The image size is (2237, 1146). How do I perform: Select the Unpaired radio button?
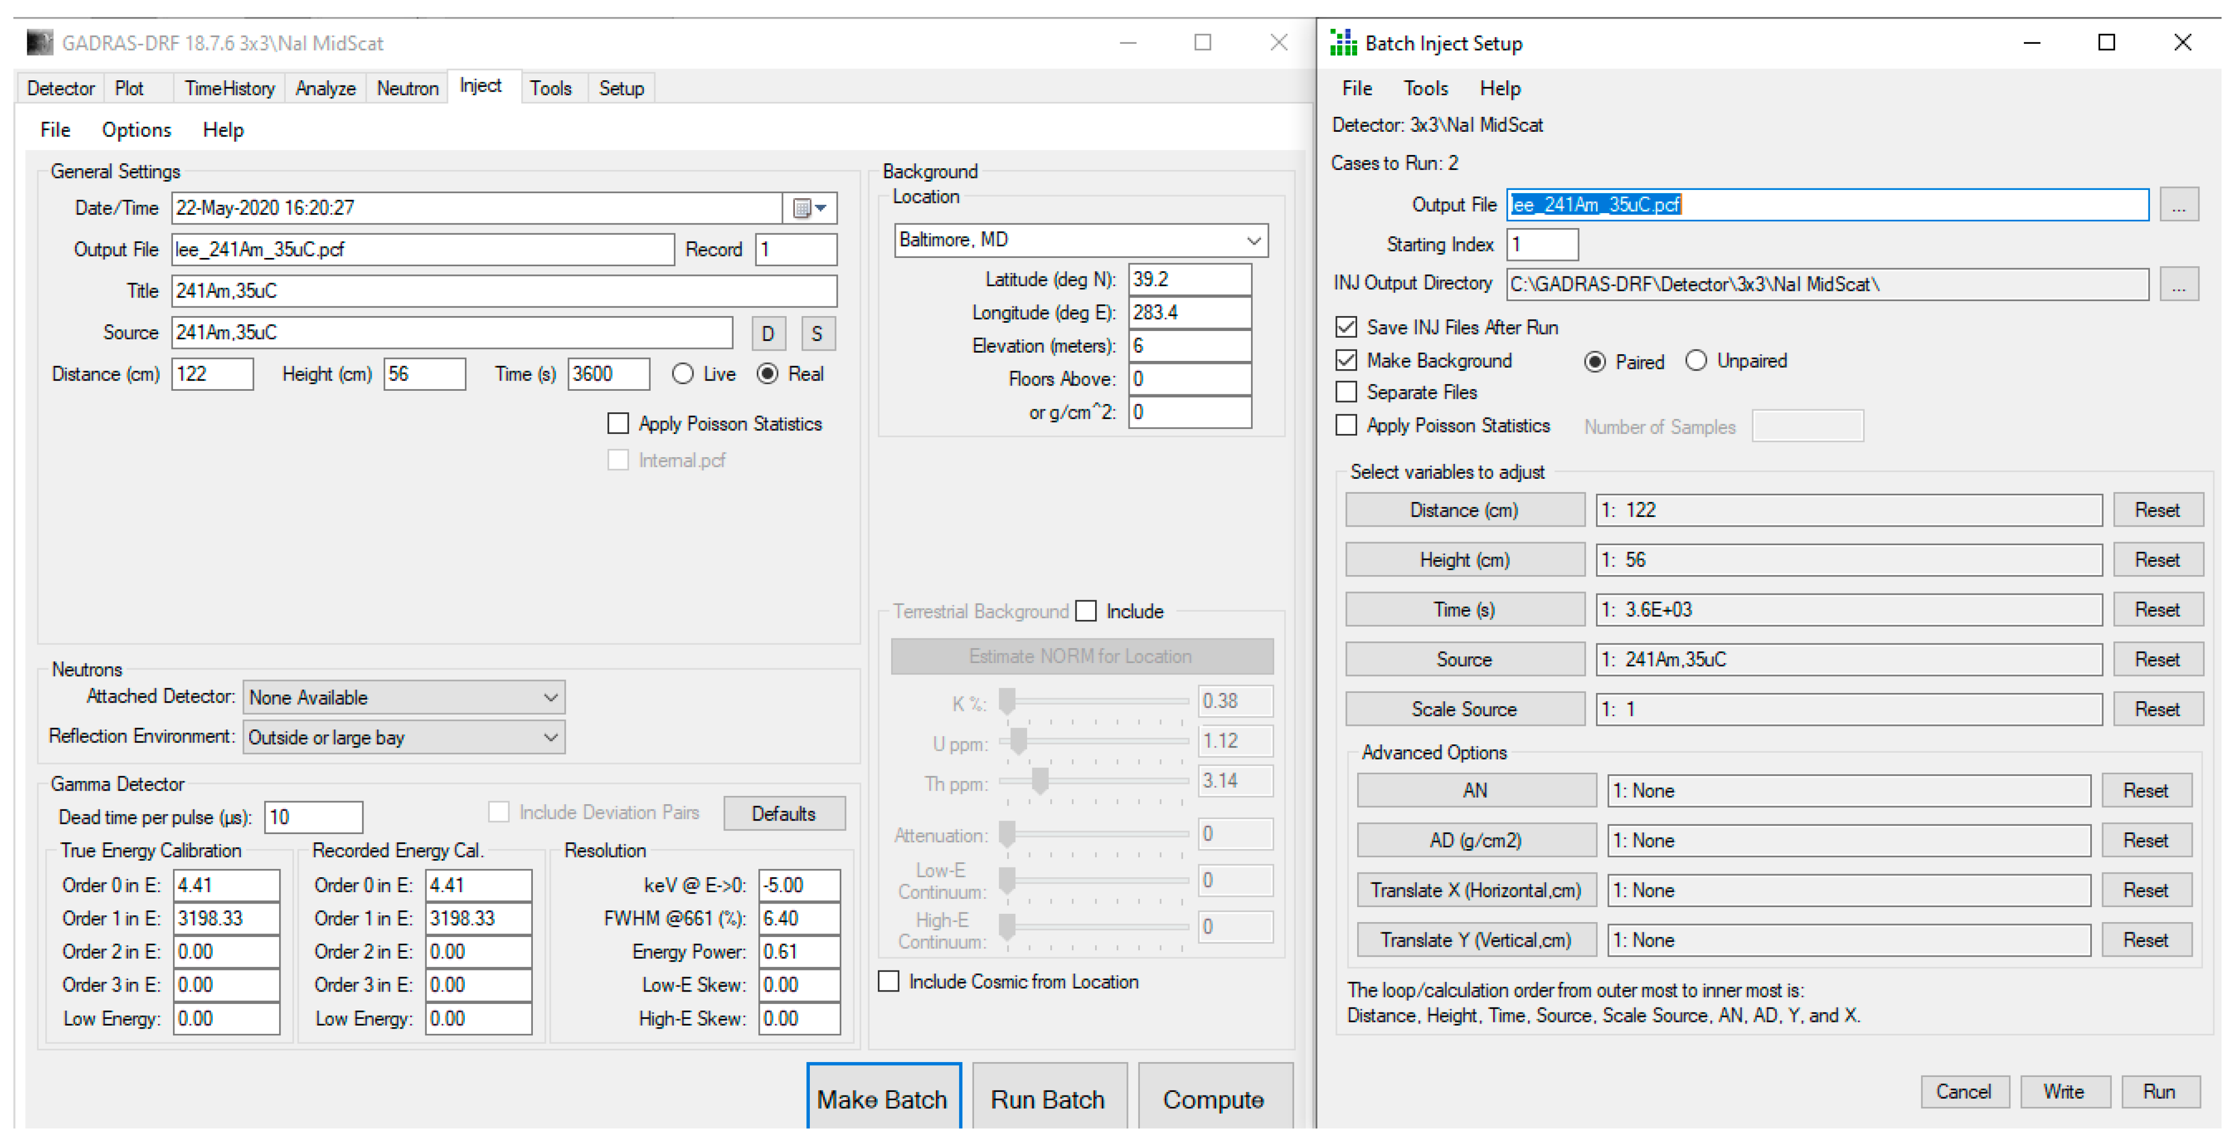(x=1696, y=360)
